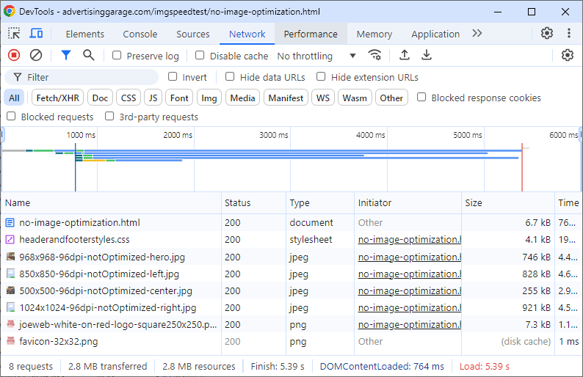Open the network search magnifier
583x377 pixels.
click(x=88, y=55)
